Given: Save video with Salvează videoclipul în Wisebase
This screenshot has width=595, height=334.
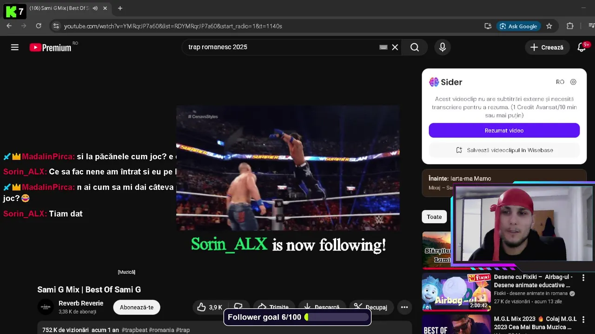Looking at the screenshot, I should point(504,150).
